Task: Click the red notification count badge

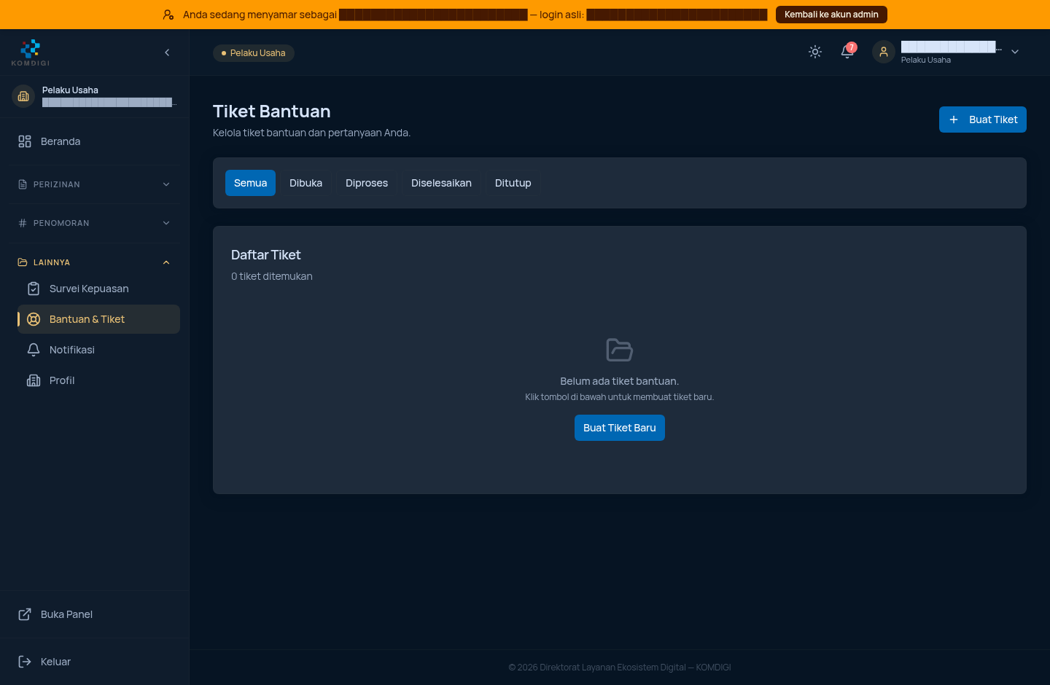Action: tap(852, 47)
